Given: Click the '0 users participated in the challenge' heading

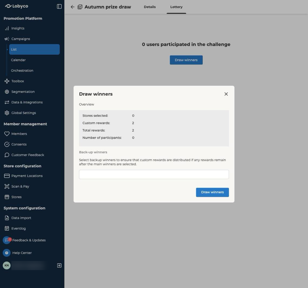Looking at the screenshot, I should [x=186, y=44].
